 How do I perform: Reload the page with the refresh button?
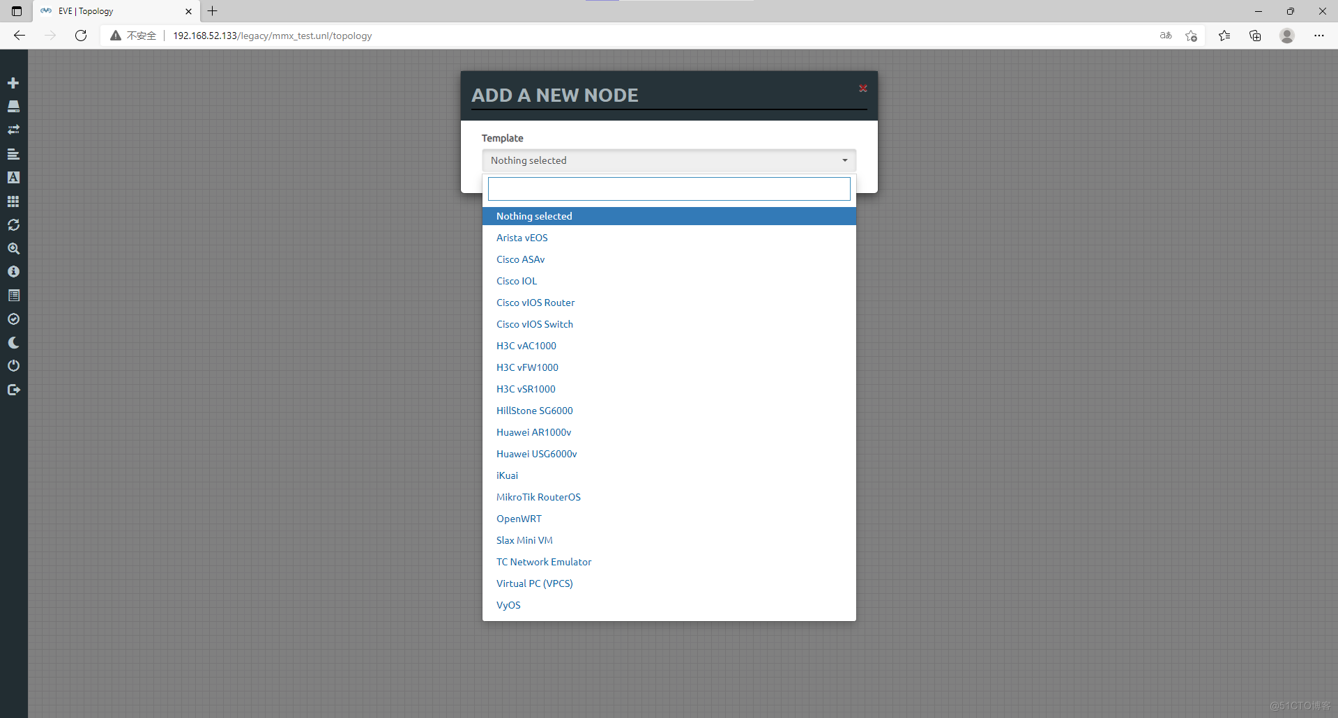[x=81, y=36]
